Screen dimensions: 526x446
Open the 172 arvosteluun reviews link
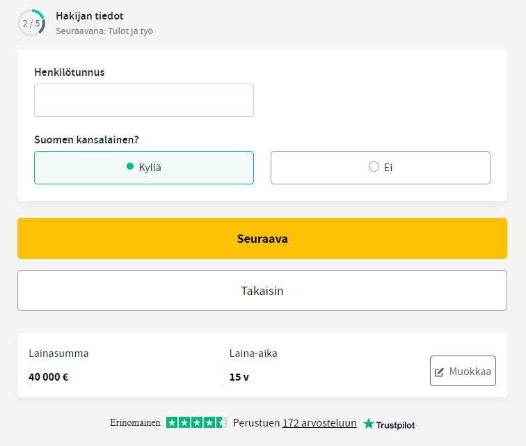[x=319, y=423]
